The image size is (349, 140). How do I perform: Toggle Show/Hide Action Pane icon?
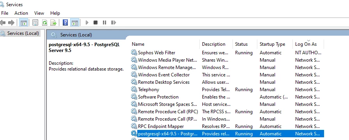coord(75,22)
